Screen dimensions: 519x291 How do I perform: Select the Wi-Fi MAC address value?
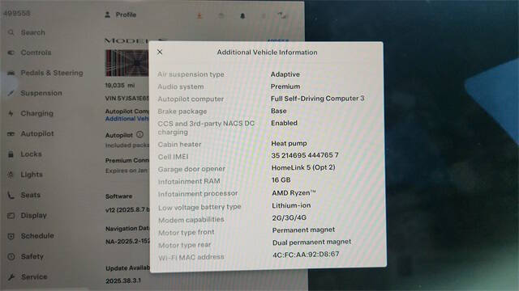tap(306, 255)
